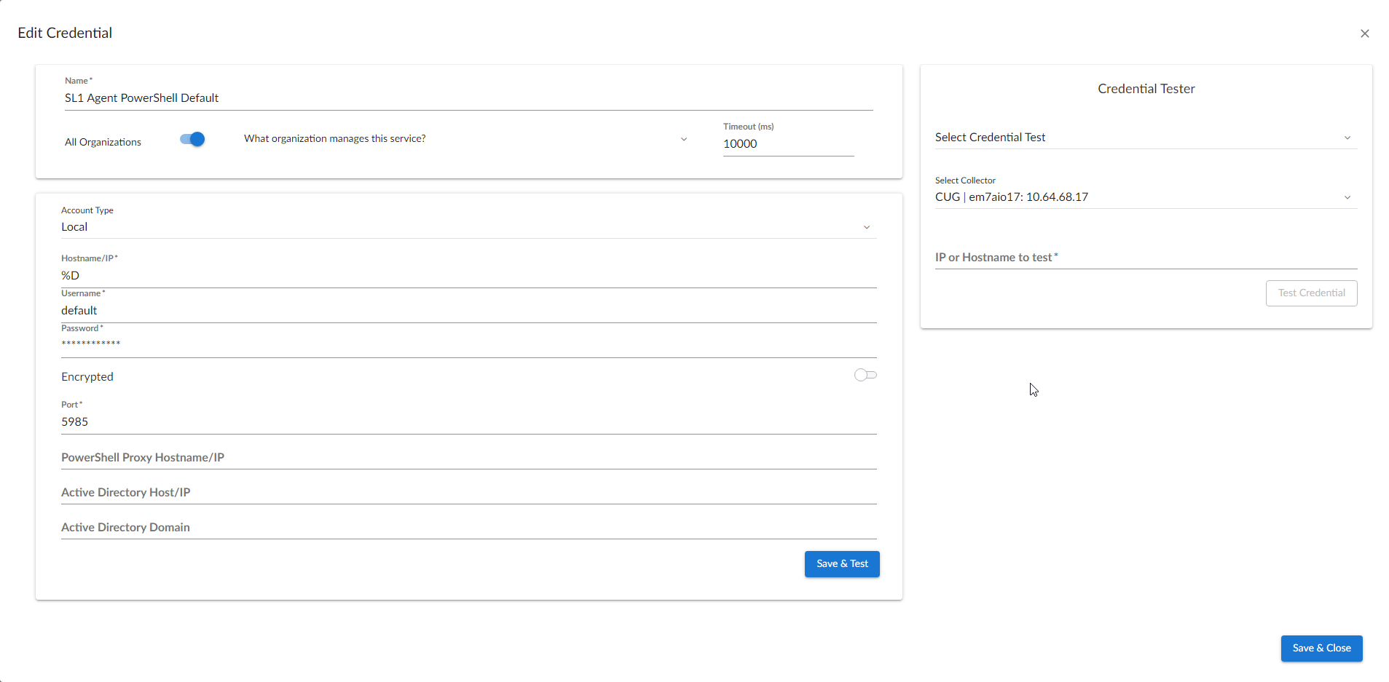Edit the credential Name field

click(x=468, y=98)
